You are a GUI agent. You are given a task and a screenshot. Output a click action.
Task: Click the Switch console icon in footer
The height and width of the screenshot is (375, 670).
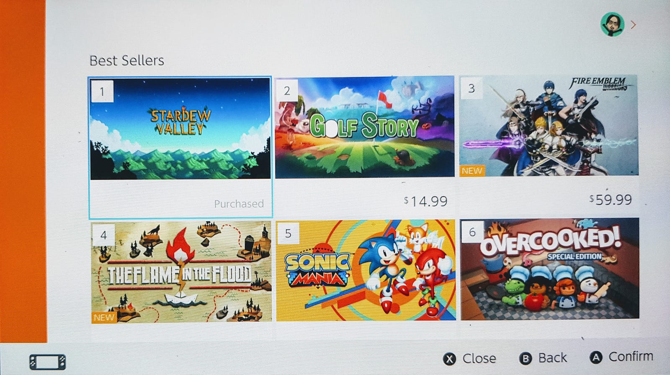click(47, 362)
